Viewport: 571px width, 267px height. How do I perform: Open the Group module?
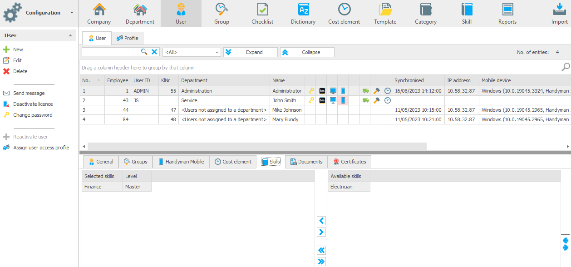222,14
